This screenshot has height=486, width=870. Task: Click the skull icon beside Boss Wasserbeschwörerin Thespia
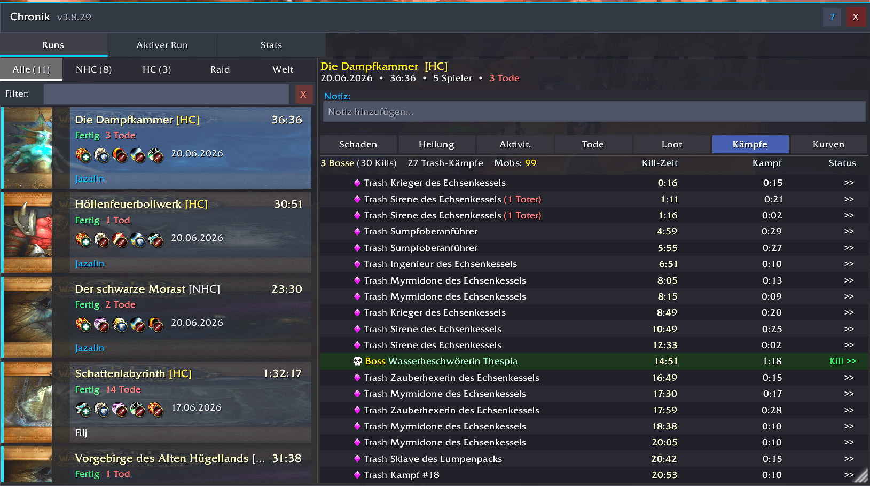pyautogui.click(x=358, y=361)
